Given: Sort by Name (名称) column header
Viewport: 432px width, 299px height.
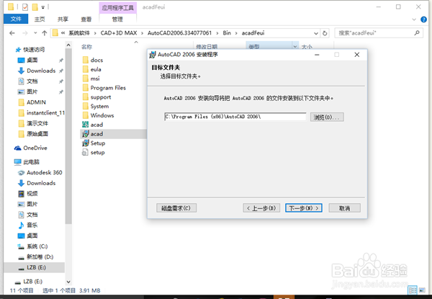Looking at the screenshot, I should coord(87,47).
